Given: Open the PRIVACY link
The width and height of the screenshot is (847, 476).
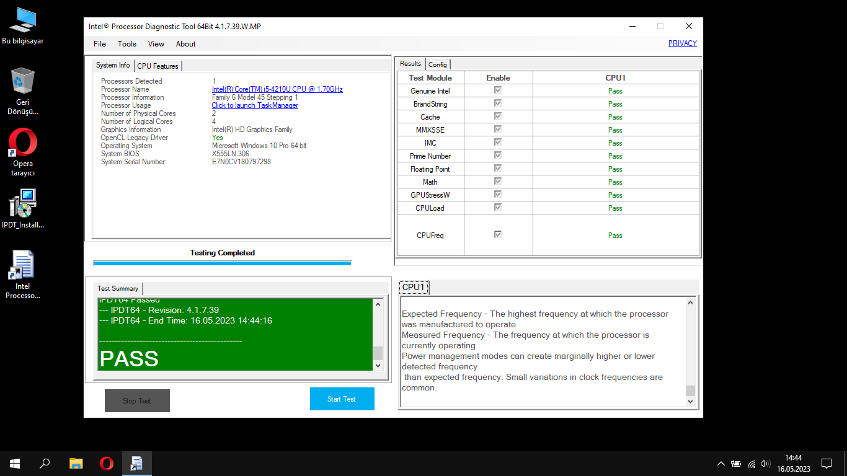Looking at the screenshot, I should tap(683, 43).
